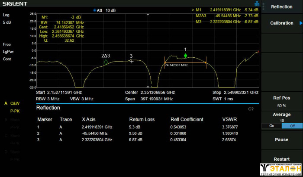
Task: Select the 2Δ3 delta marker diamond
Action: (106, 62)
